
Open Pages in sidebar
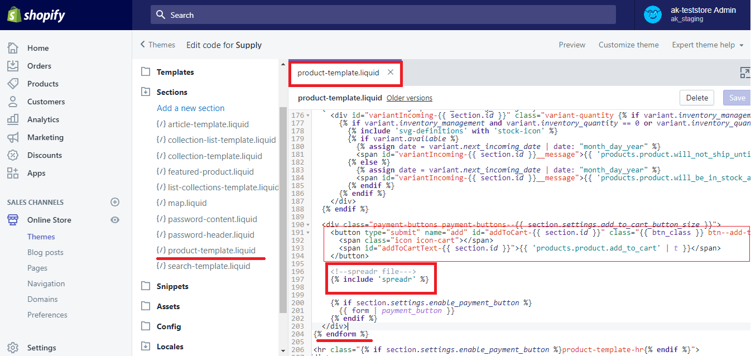(x=37, y=268)
